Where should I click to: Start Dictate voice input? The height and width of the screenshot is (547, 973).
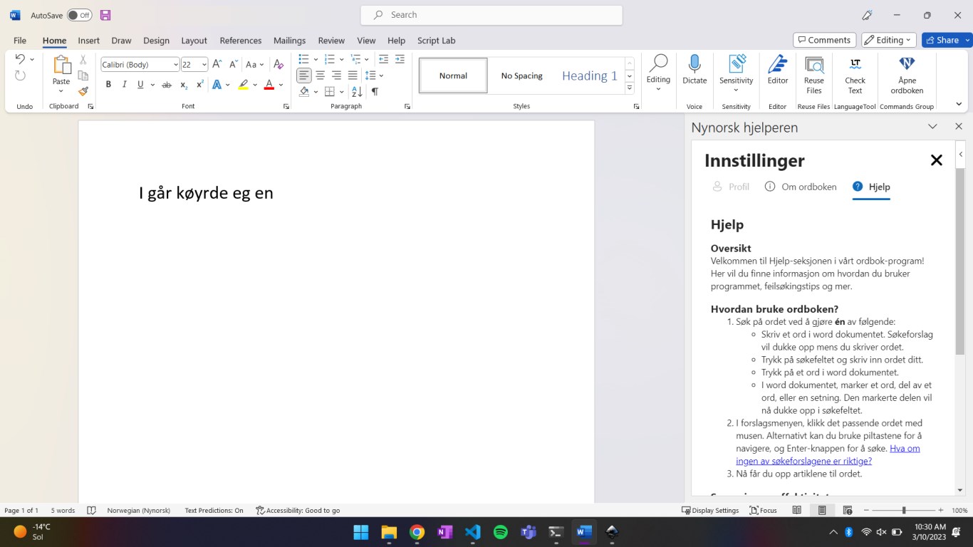click(694, 70)
